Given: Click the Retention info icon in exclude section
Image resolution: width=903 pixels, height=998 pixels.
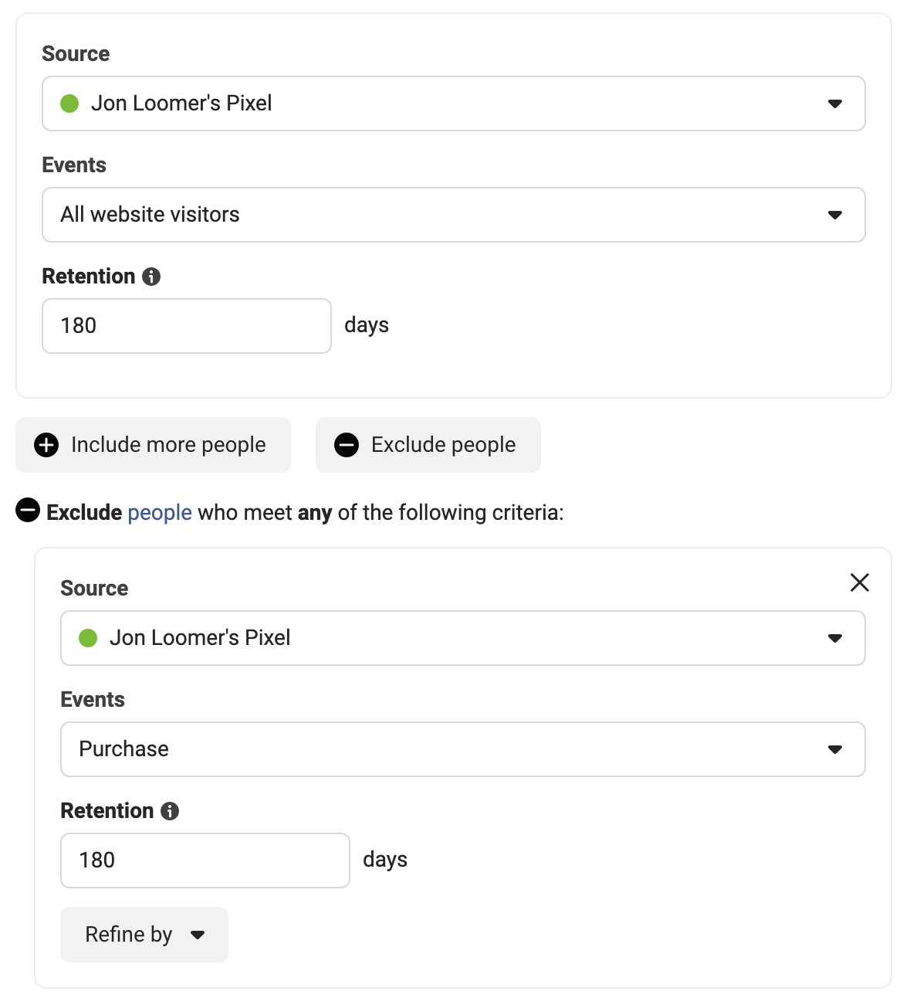Looking at the screenshot, I should click(x=170, y=811).
